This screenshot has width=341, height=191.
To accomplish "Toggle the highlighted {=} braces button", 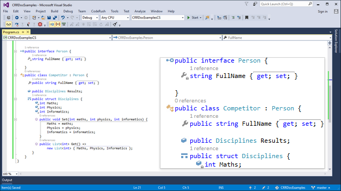I will tap(58, 24).
